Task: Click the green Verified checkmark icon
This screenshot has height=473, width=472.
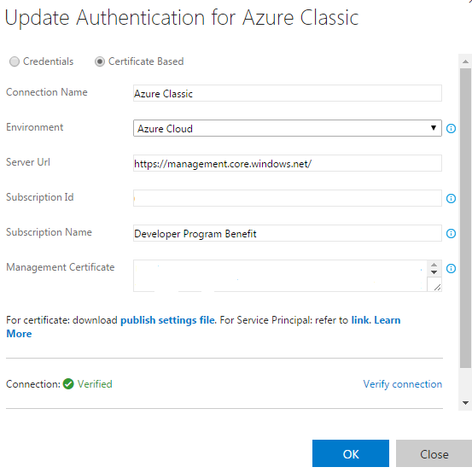Action: click(68, 384)
